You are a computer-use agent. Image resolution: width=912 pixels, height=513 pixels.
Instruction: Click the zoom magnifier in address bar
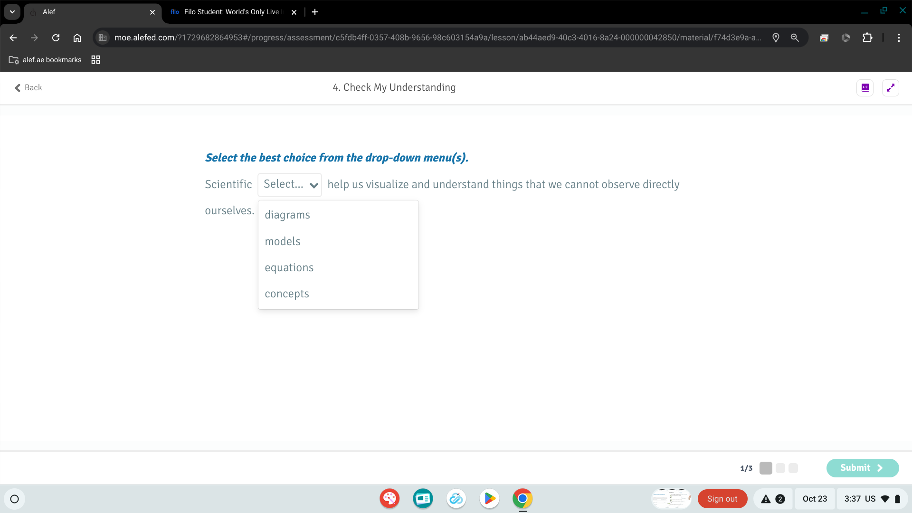click(x=795, y=38)
